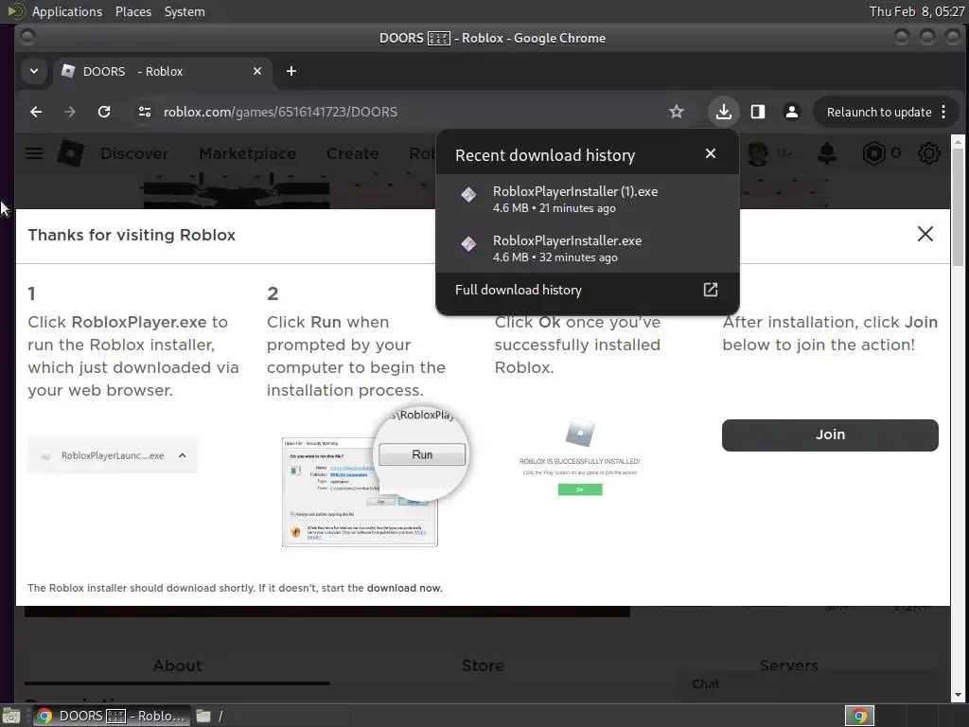The image size is (969, 727).
Task: Open the Places menu
Action: pyautogui.click(x=132, y=11)
